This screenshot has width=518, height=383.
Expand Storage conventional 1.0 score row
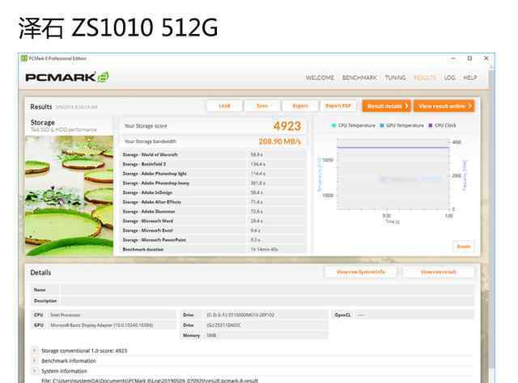[x=35, y=351]
